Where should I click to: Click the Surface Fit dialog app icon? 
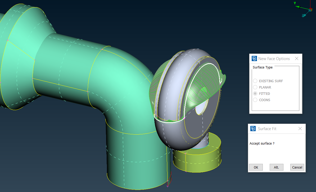click(252, 129)
